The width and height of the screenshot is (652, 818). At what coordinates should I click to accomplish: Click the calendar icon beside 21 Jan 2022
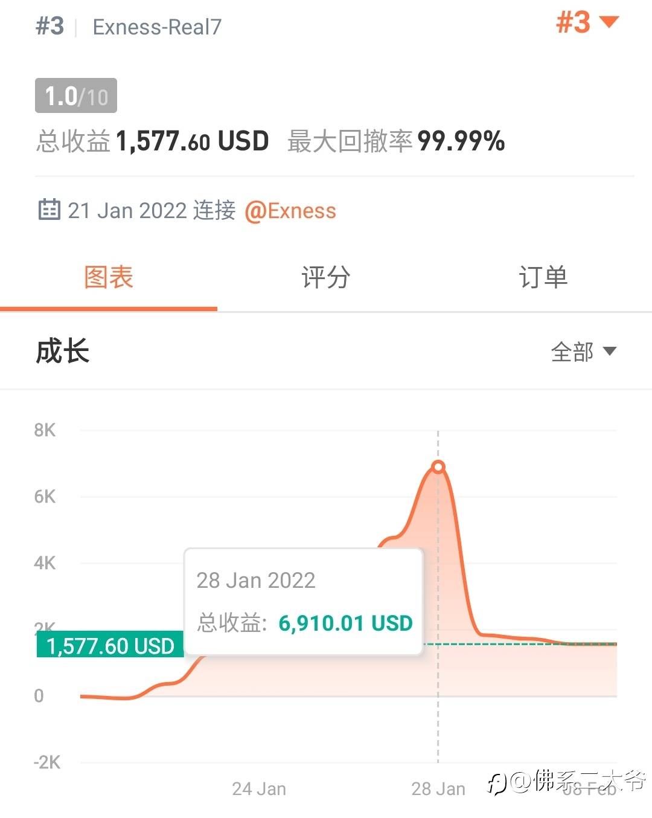(50, 209)
